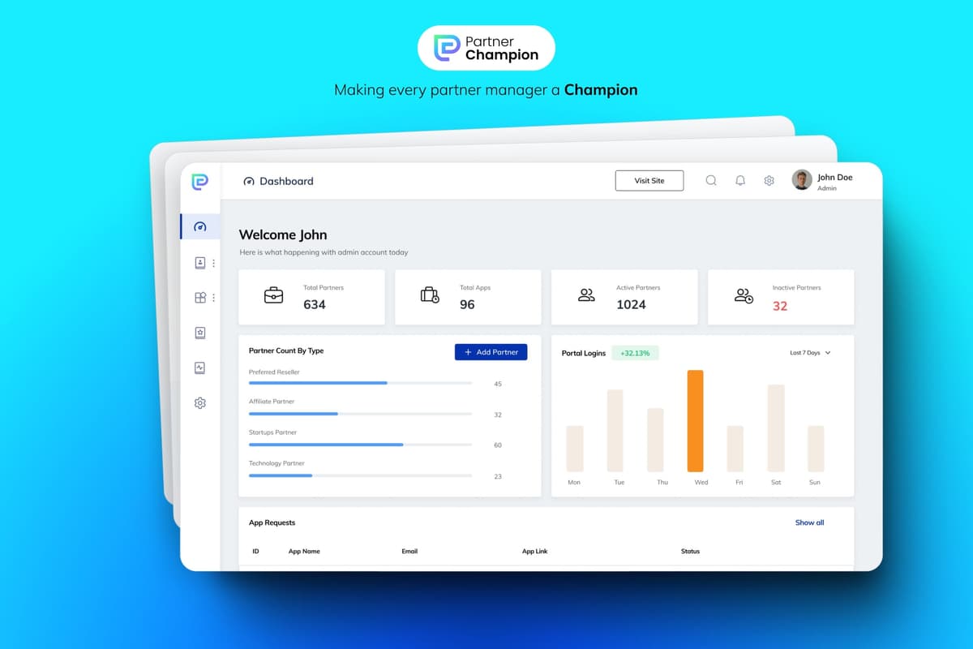Click the Active Partners people icon

click(586, 295)
